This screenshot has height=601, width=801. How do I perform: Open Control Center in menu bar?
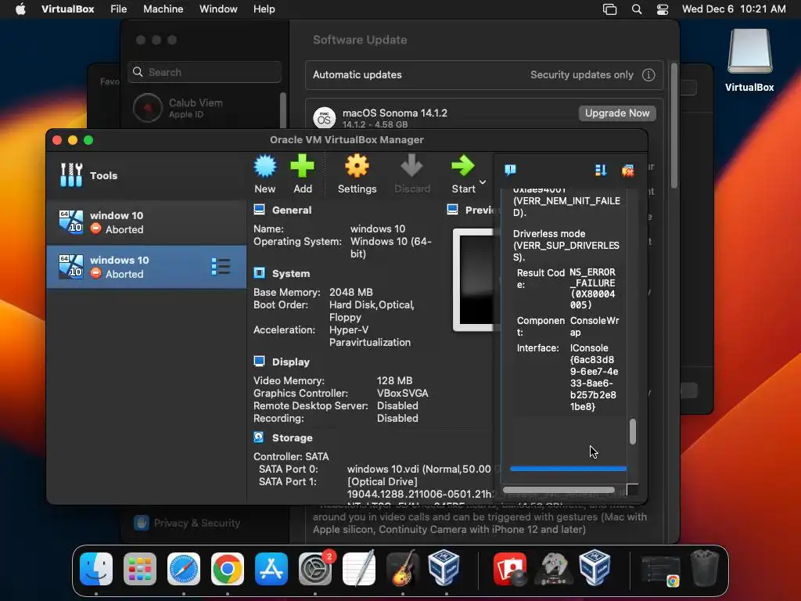tap(663, 9)
